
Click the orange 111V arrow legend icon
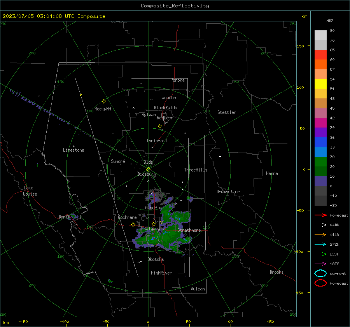point(320,234)
